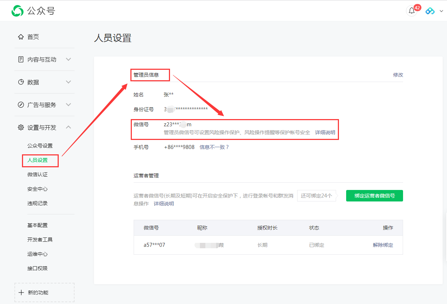
Task: Click the plus icon for 新的功能
Action: [21, 292]
